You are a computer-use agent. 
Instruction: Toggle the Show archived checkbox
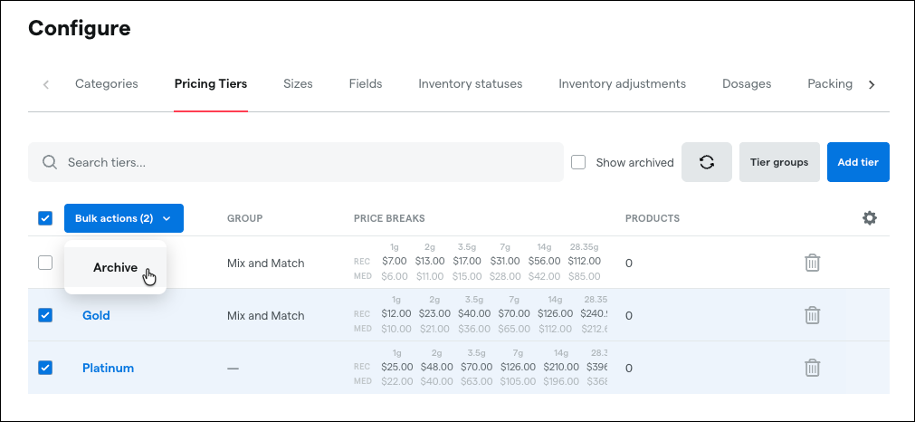click(x=578, y=162)
